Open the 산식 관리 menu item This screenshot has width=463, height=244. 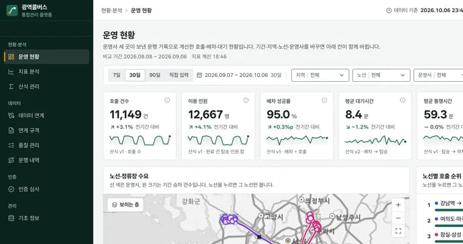[46, 87]
